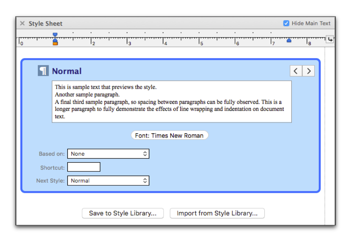Viewport: 351px width, 241px height.
Task: Go to the previous style
Action: (x=296, y=71)
